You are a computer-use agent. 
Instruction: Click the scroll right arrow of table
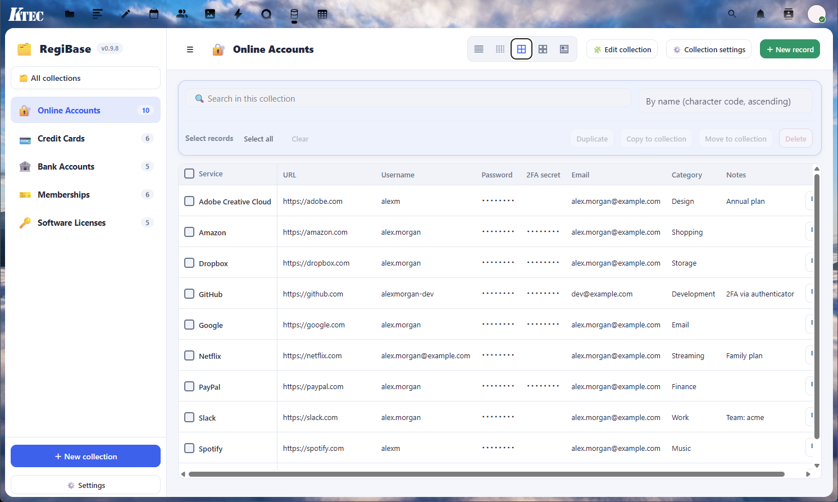tap(808, 474)
